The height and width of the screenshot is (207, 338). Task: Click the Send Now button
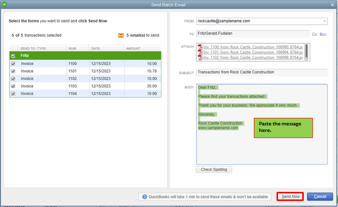(x=290, y=196)
